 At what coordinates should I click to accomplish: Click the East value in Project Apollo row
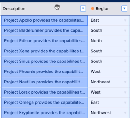(95, 20)
